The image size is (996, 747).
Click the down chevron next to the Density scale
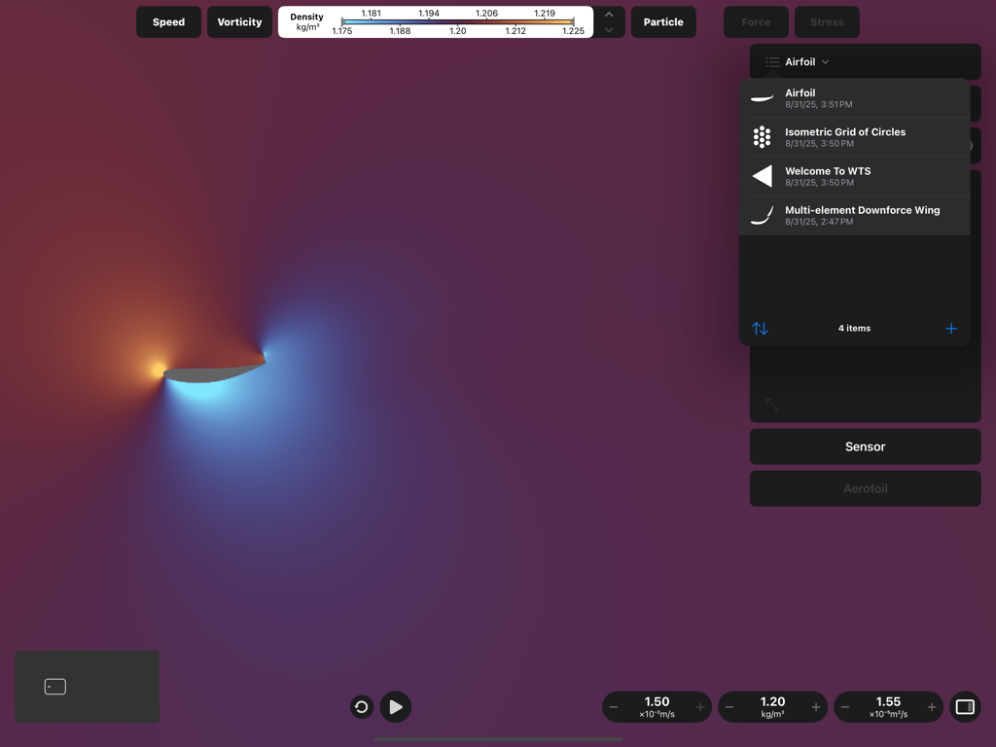coord(610,29)
